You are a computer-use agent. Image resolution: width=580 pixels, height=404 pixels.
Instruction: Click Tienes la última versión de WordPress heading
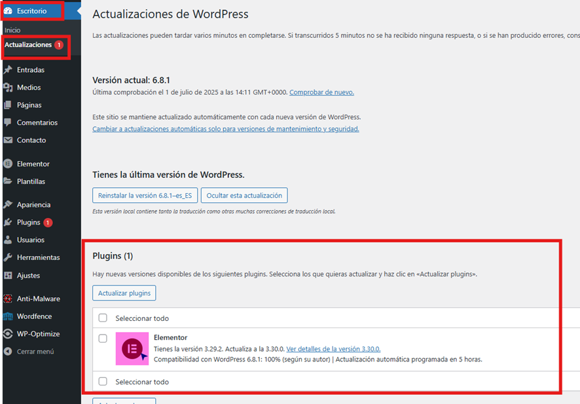168,175
